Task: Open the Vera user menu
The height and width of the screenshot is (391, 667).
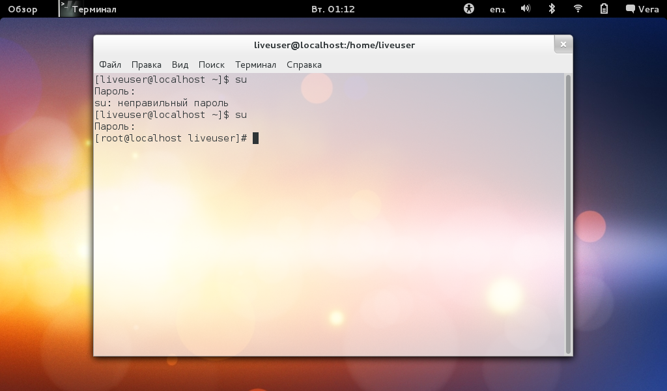Action: pyautogui.click(x=642, y=9)
